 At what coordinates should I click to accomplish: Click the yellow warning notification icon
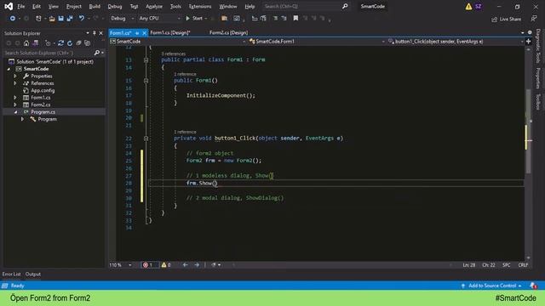click(468, 6)
